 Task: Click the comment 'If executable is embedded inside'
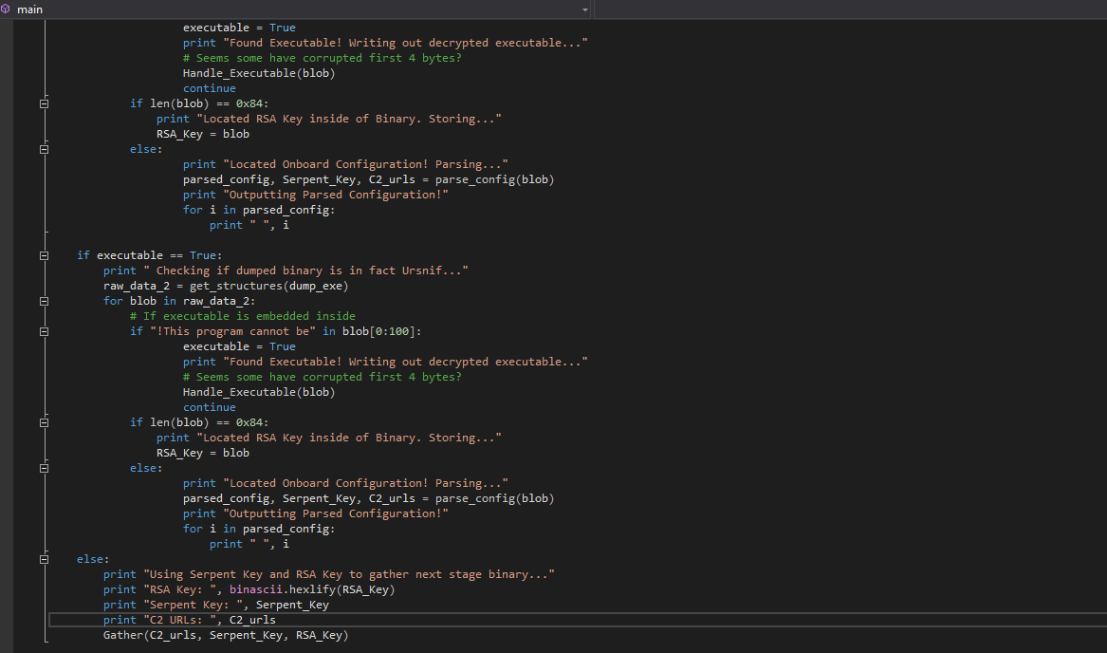[243, 316]
